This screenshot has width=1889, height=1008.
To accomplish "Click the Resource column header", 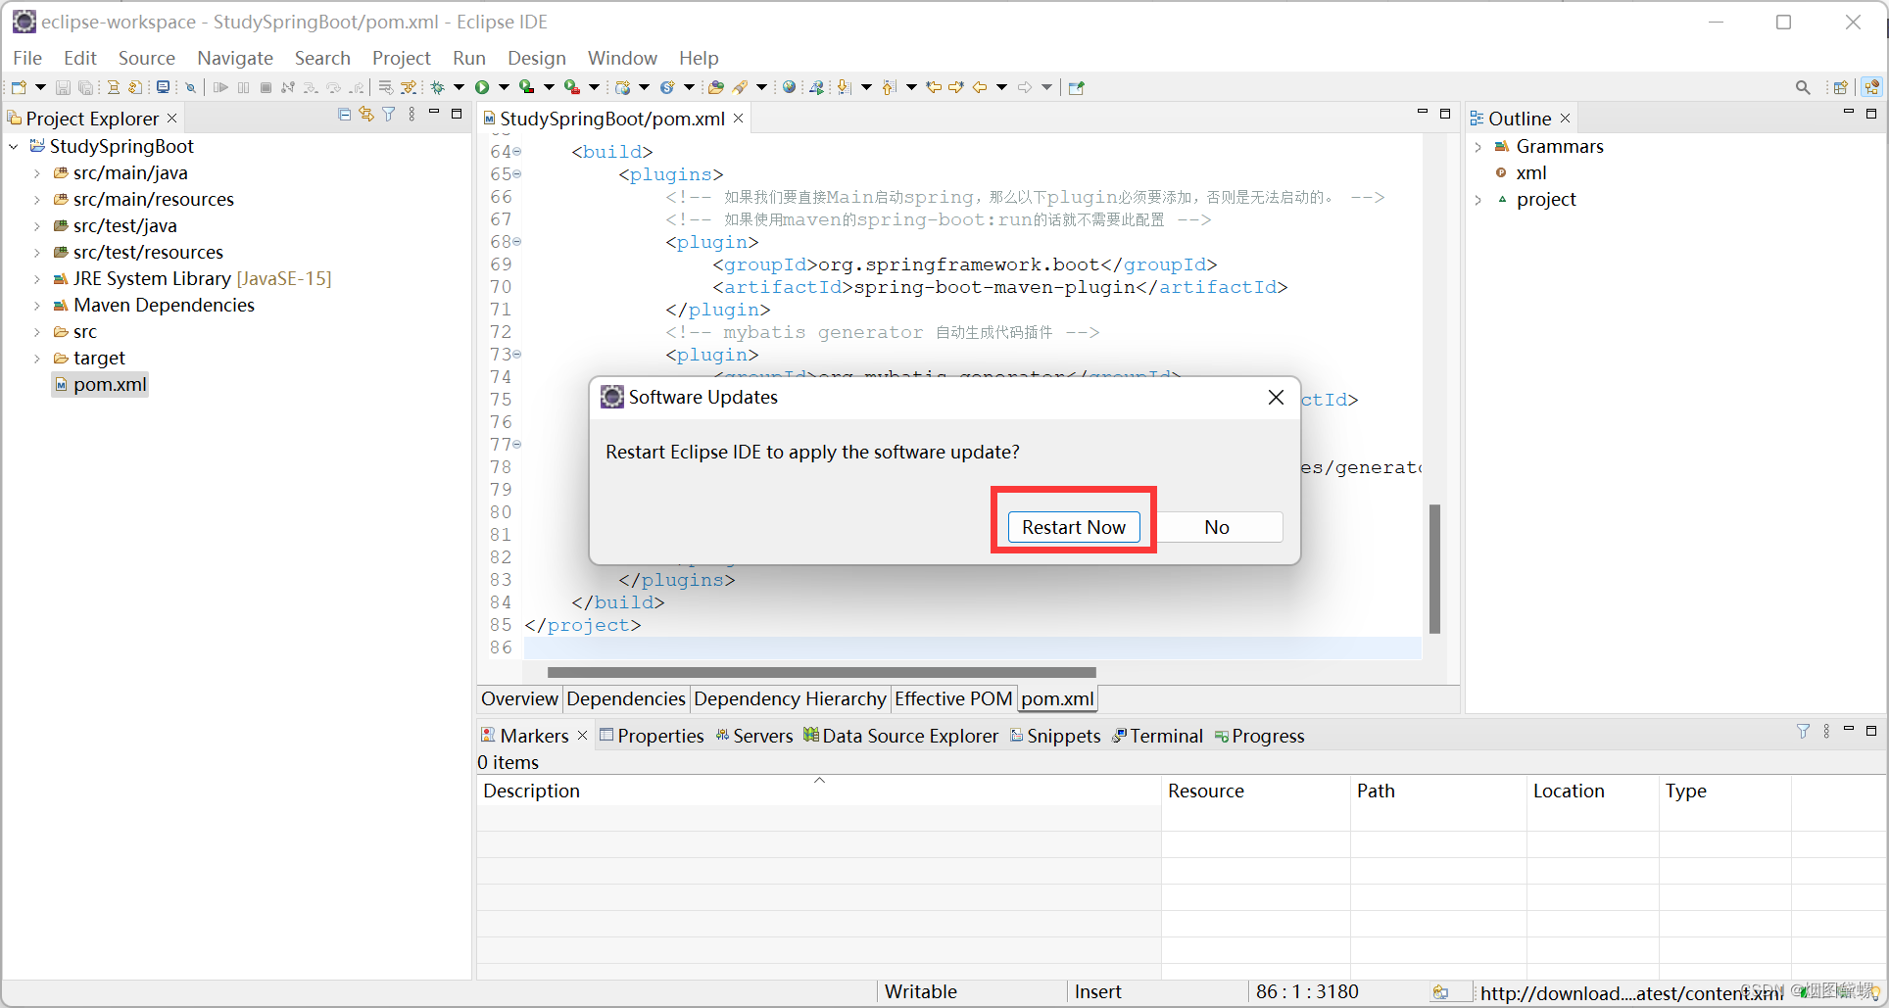I will pos(1256,791).
